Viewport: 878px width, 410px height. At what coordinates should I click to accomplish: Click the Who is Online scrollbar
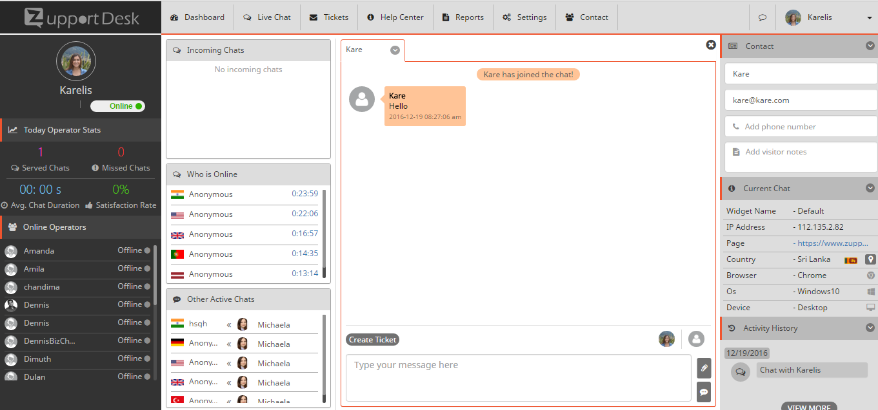click(324, 233)
